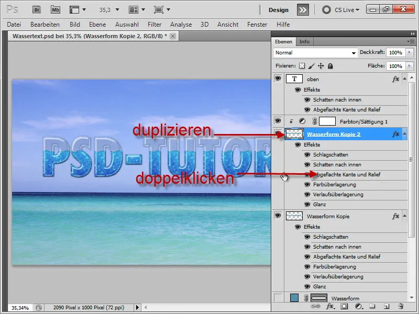The width and height of the screenshot is (419, 314).
Task: Open the Fenster menu
Action: tap(257, 25)
